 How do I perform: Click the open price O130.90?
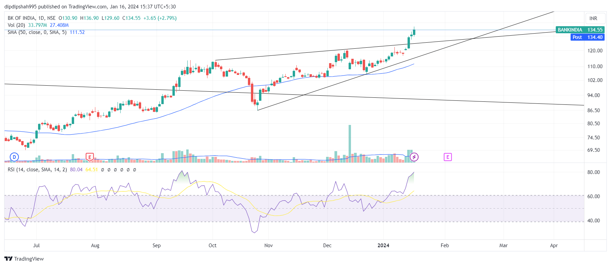[68, 18]
